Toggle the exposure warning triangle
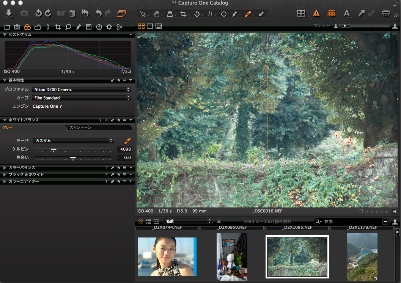Image resolution: width=401 pixels, height=283 pixels. [316, 14]
